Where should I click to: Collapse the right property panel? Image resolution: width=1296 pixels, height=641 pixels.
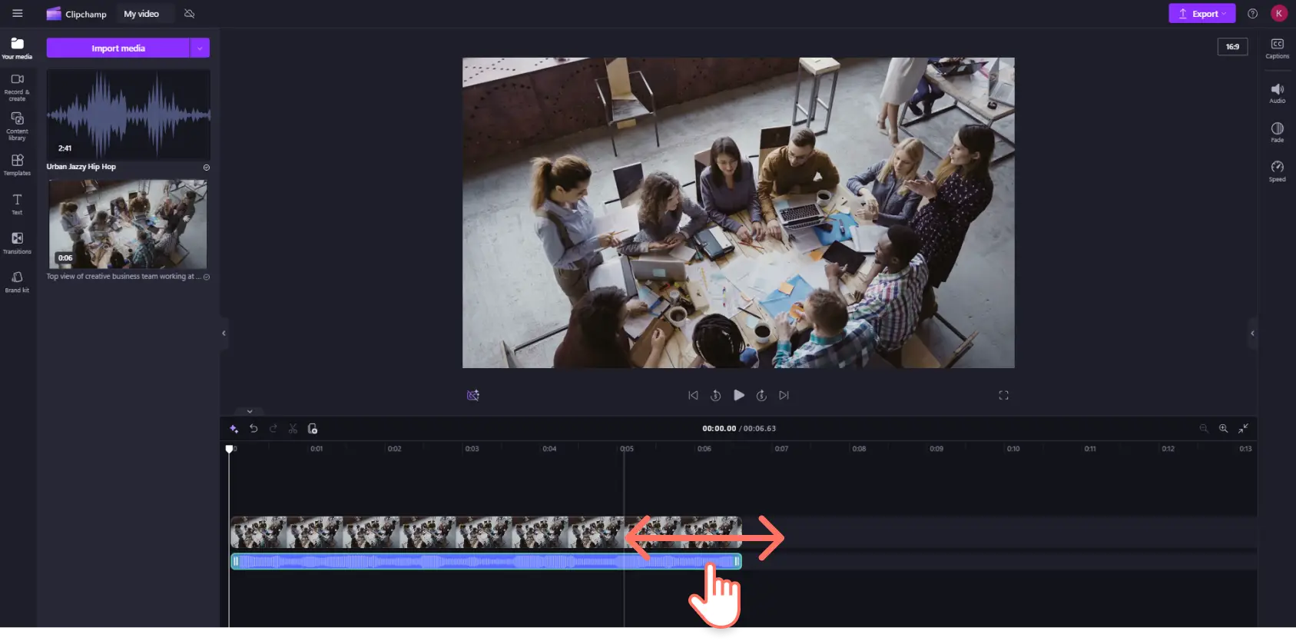point(1252,333)
